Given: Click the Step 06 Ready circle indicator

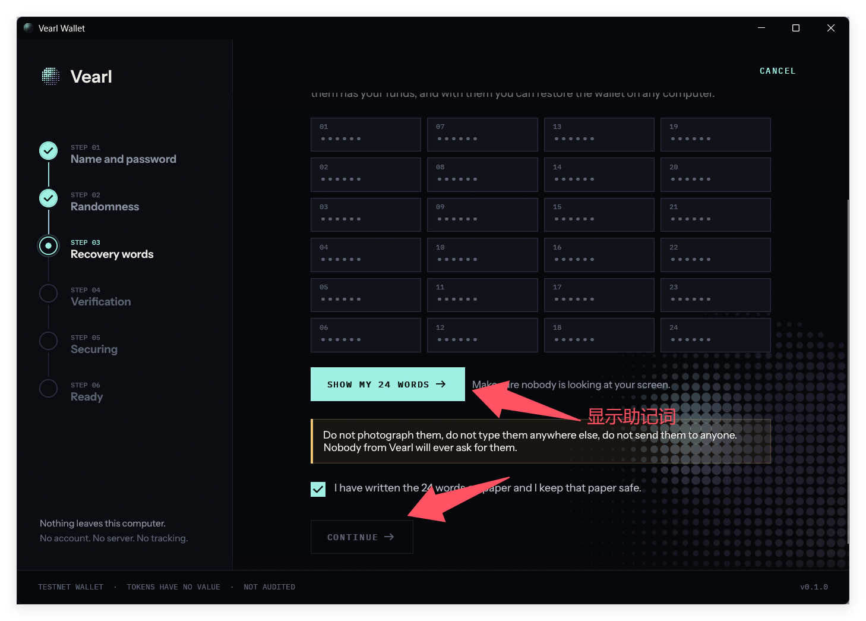Looking at the screenshot, I should (x=49, y=389).
